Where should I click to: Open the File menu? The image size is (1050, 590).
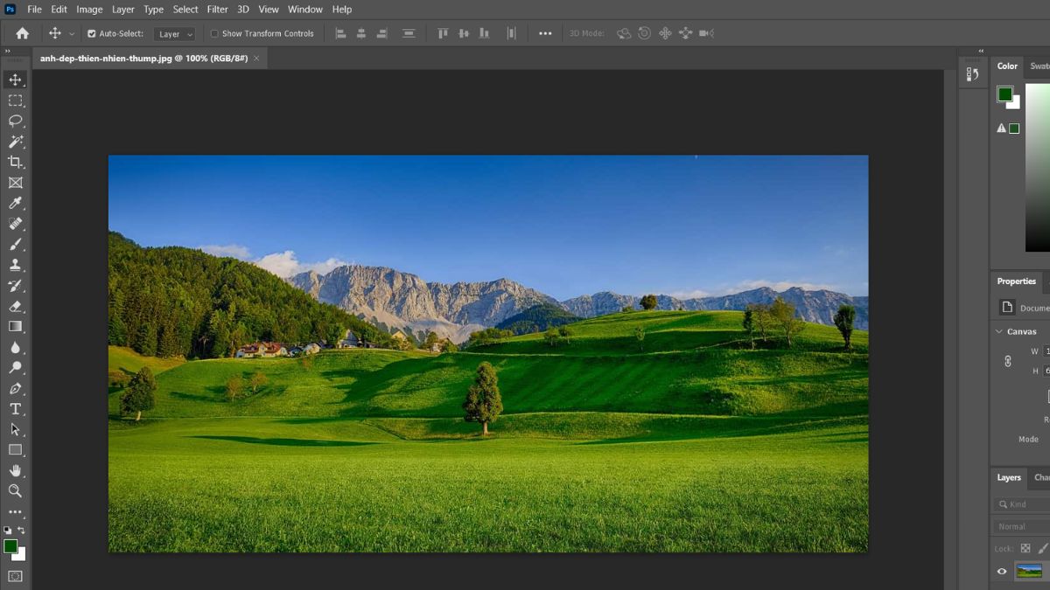(x=35, y=10)
